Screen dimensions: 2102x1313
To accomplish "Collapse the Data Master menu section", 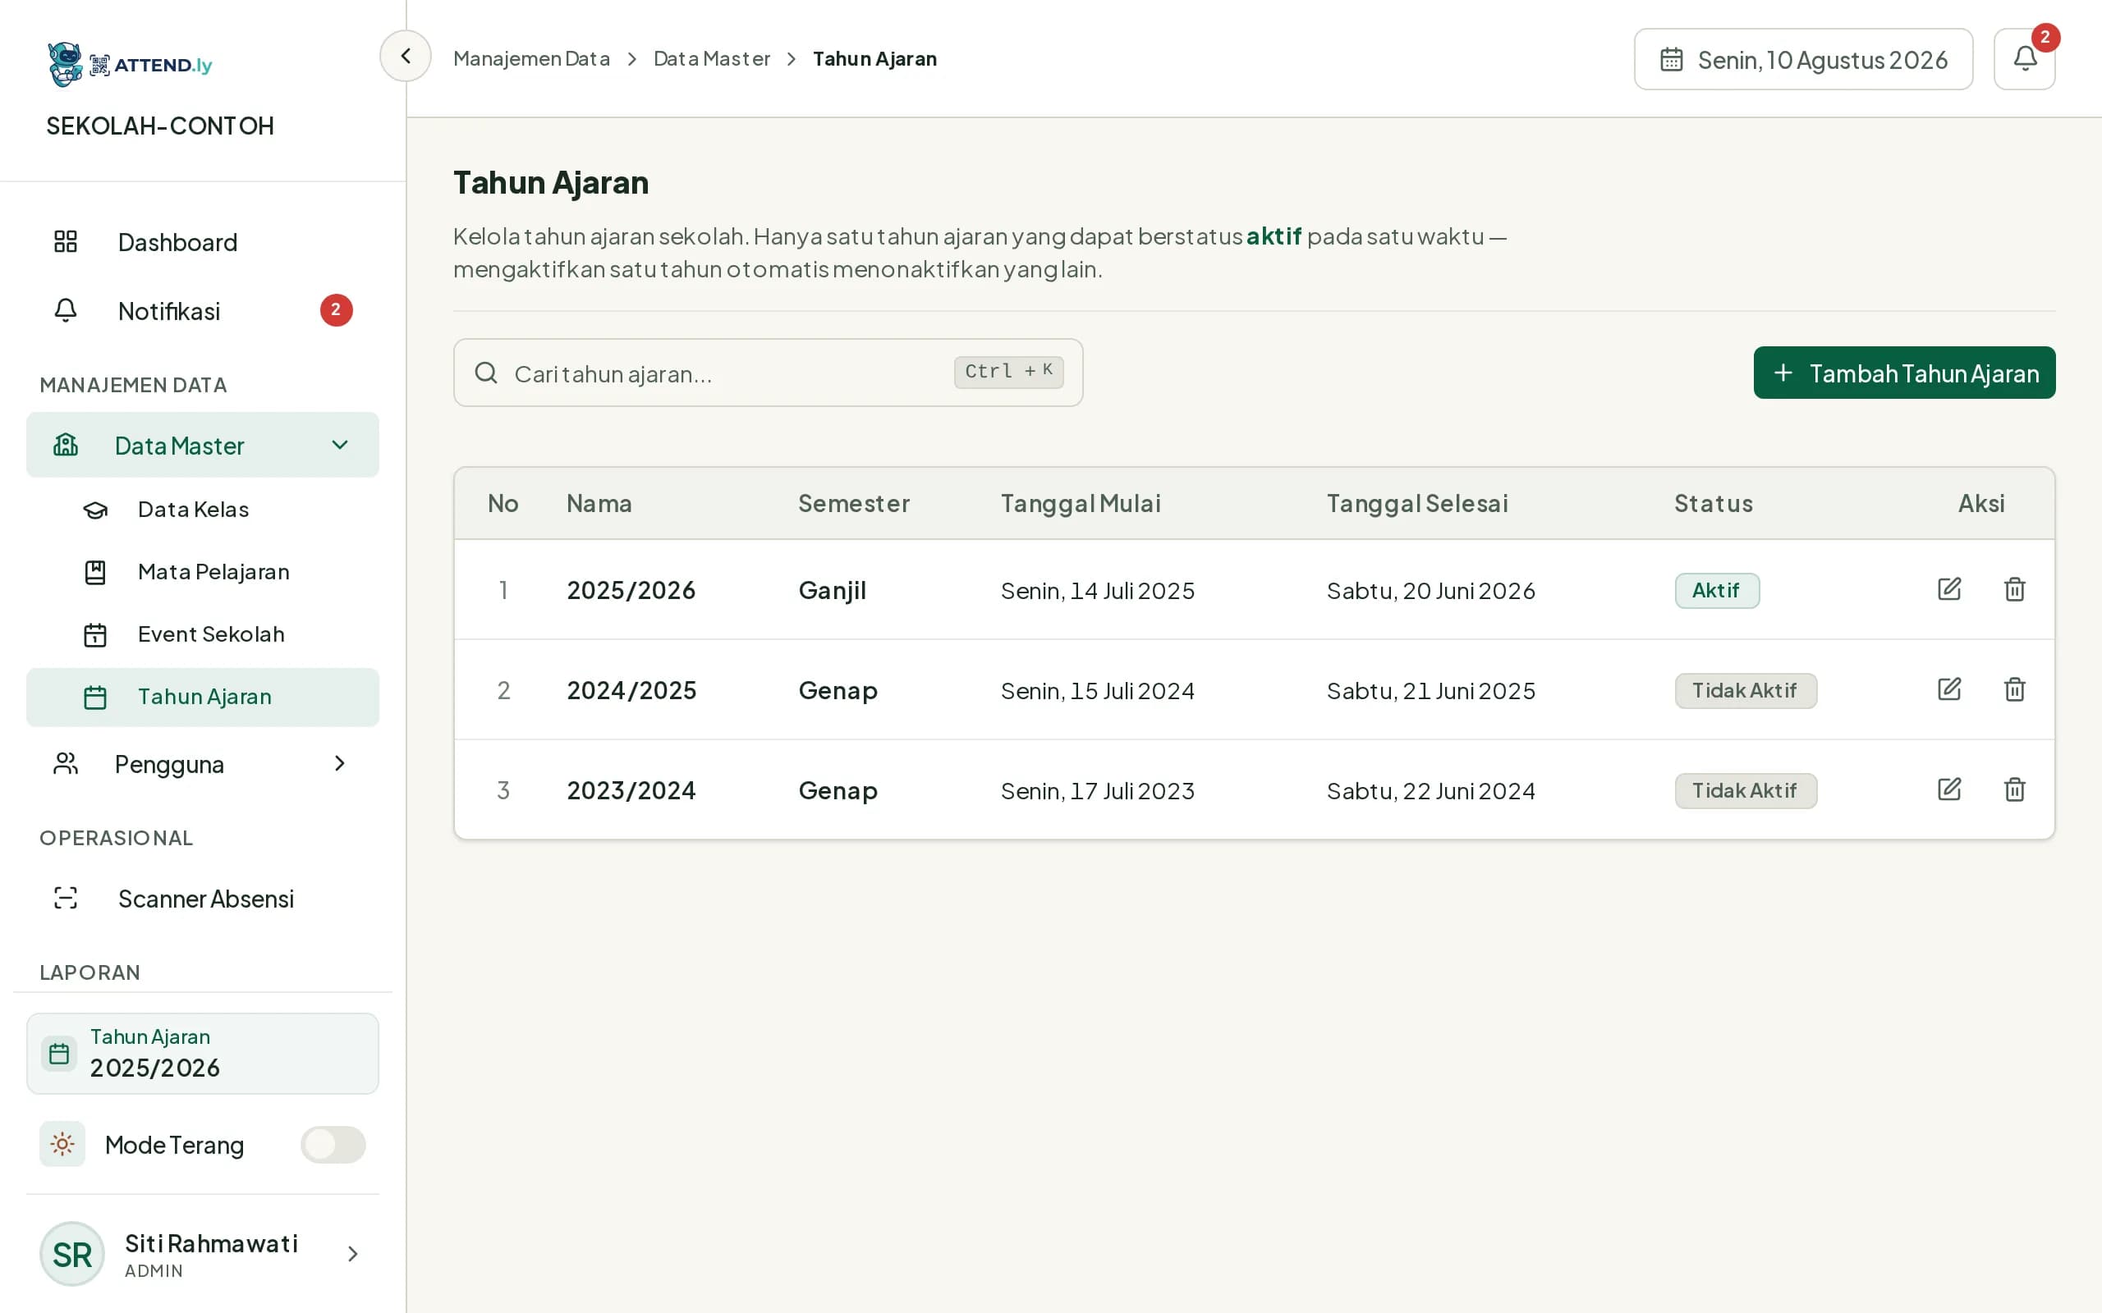I will coord(202,445).
